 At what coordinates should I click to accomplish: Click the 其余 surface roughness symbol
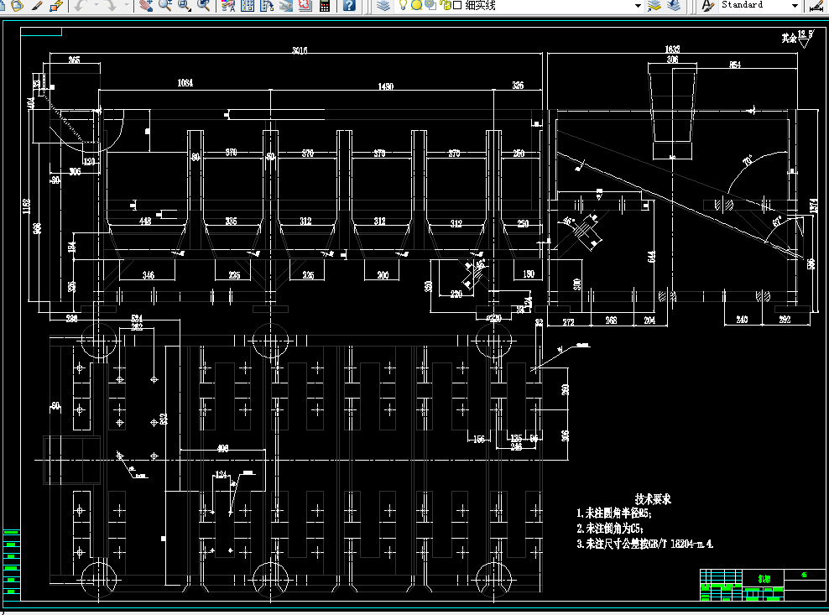[x=798, y=38]
